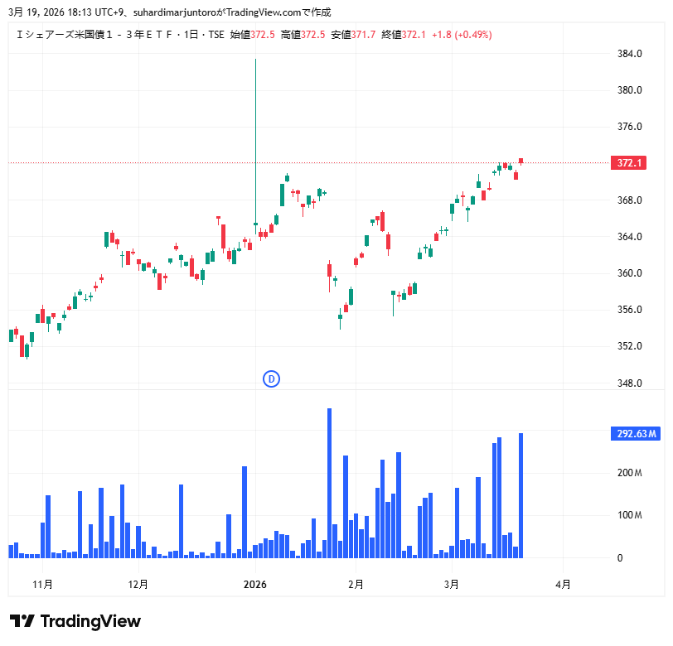Click the 360.0 price axis label

click(x=630, y=273)
